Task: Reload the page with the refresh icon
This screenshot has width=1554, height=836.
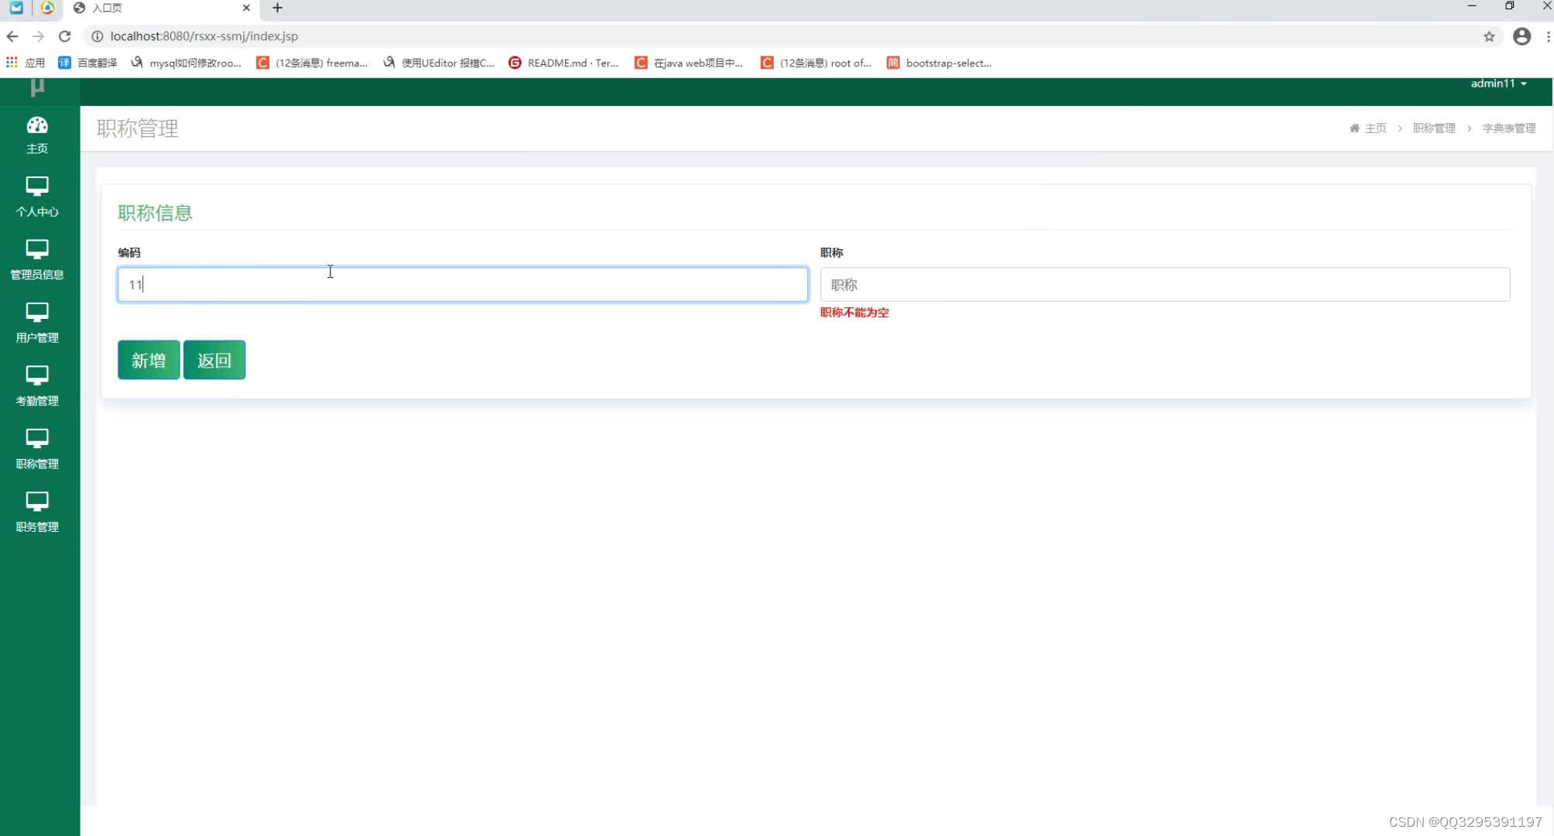Action: point(64,36)
